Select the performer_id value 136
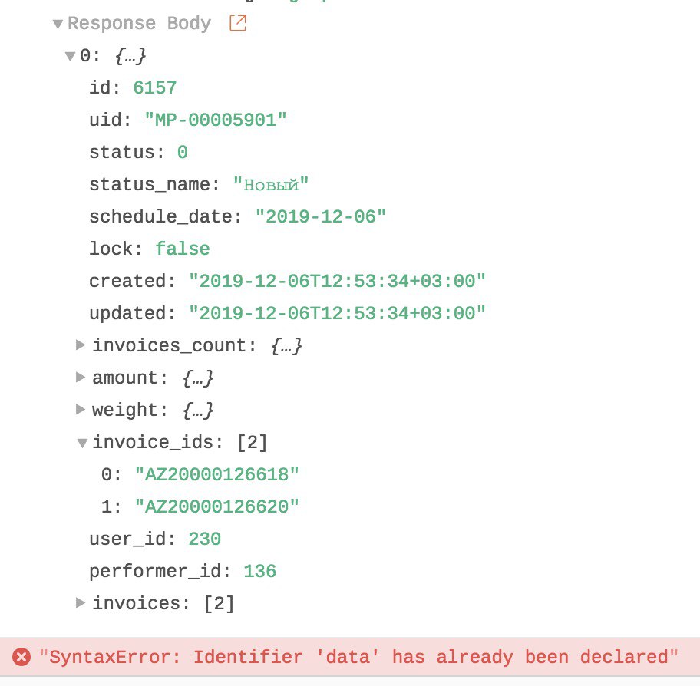Screen dimensions: 700x686 (259, 572)
